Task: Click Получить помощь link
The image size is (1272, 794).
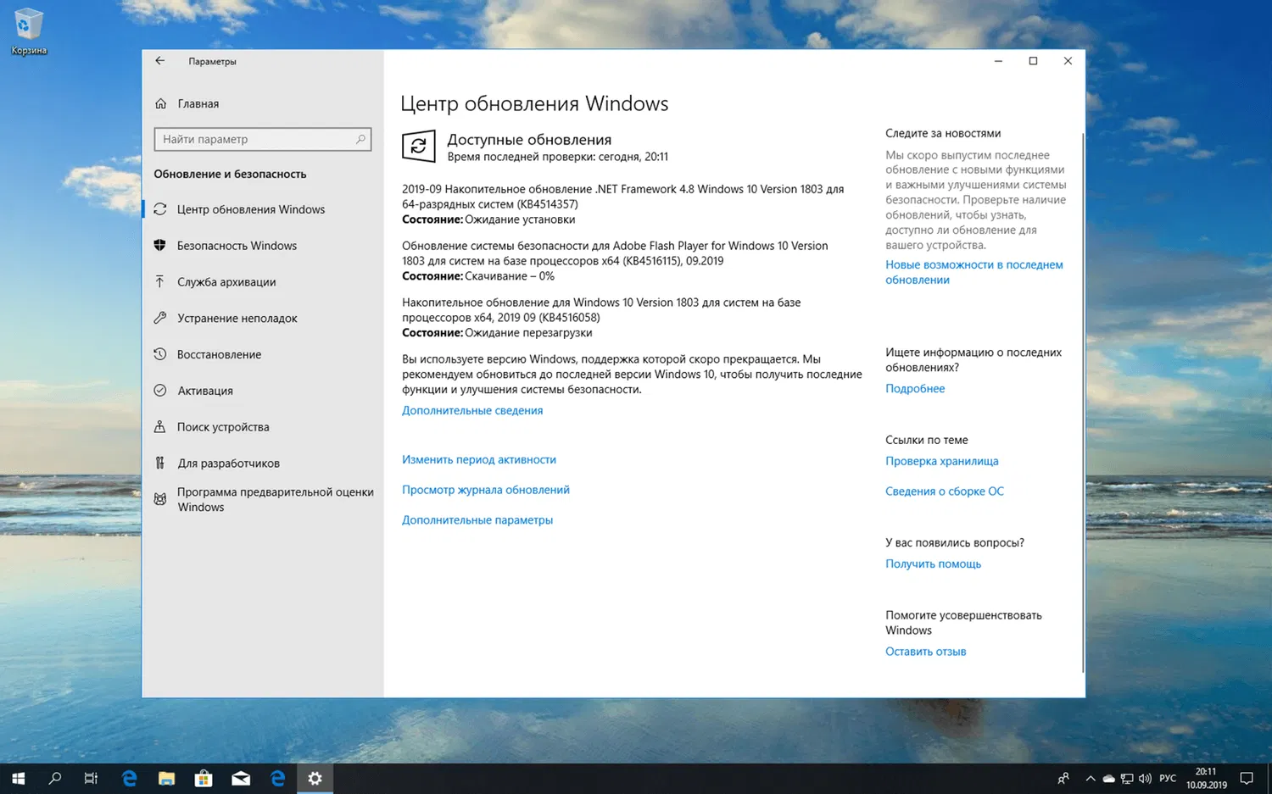Action: (x=934, y=564)
